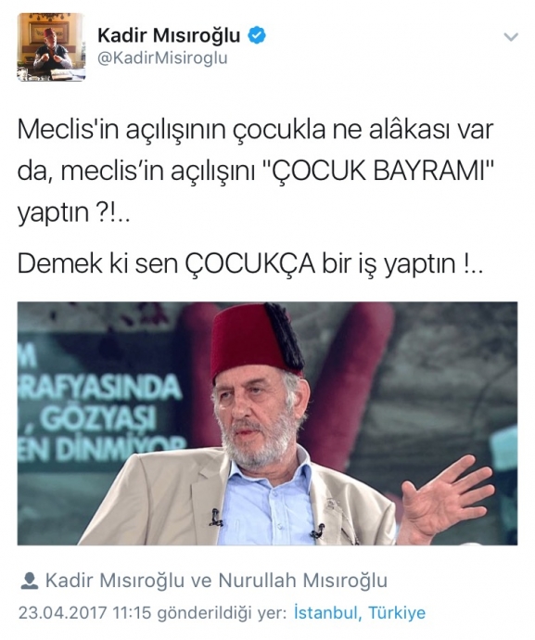
Task: Expand the tweet options chevron menu
Action: [511, 37]
